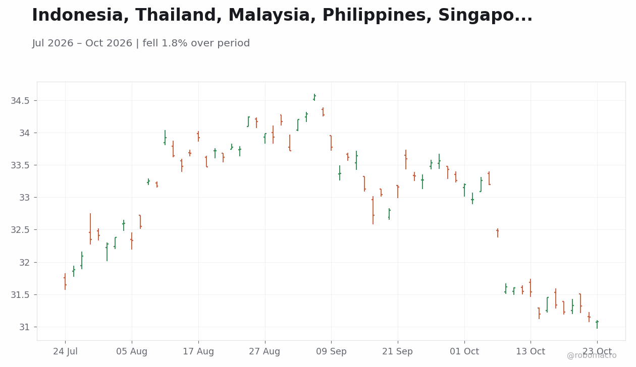Image resolution: width=636 pixels, height=367 pixels.
Task: Click the 33 y-axis value label
Action: click(x=25, y=198)
